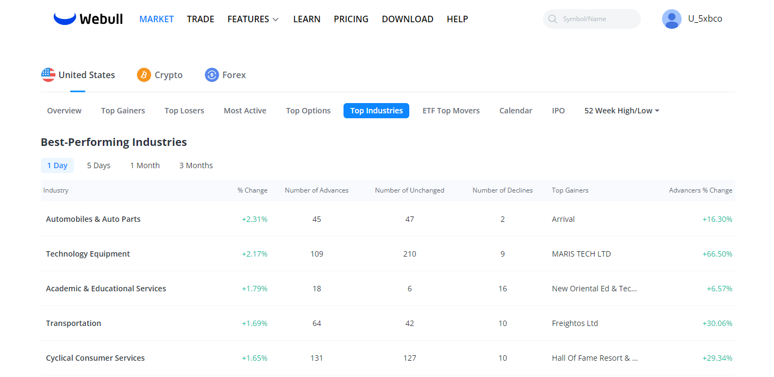This screenshot has height=377, width=774.
Task: Open the Top Options tab
Action: 308,111
